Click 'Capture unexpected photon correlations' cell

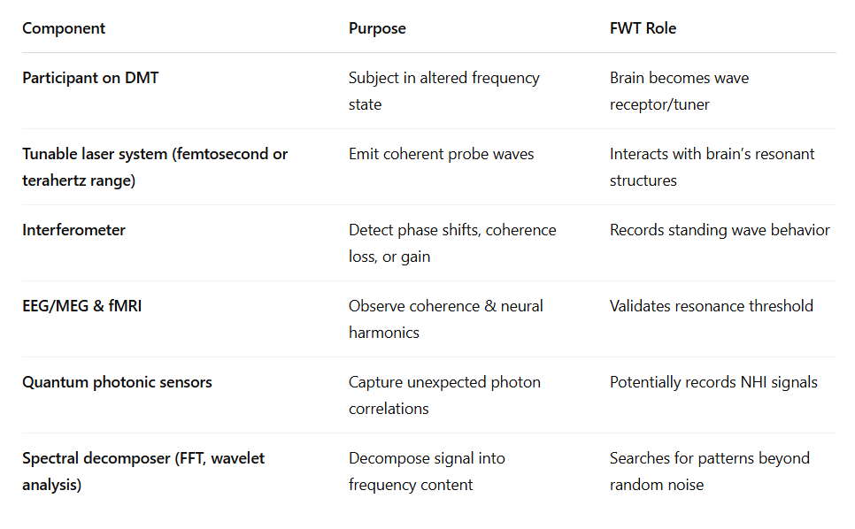click(445, 395)
